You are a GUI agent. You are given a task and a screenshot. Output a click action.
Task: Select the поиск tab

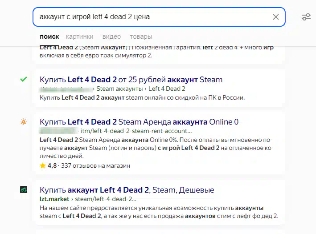point(49,36)
